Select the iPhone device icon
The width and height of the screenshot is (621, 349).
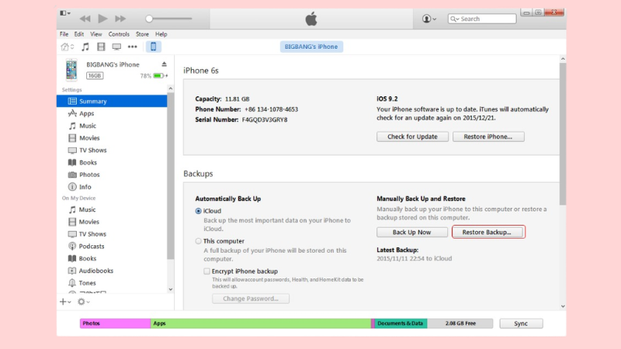(153, 47)
